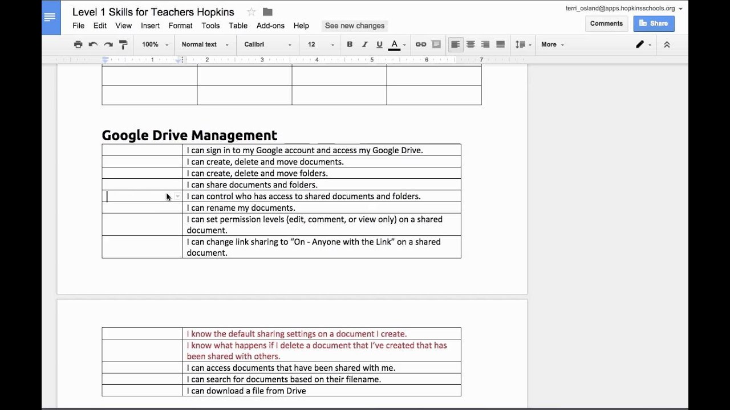Click the Google Docs home icon

coord(51,17)
